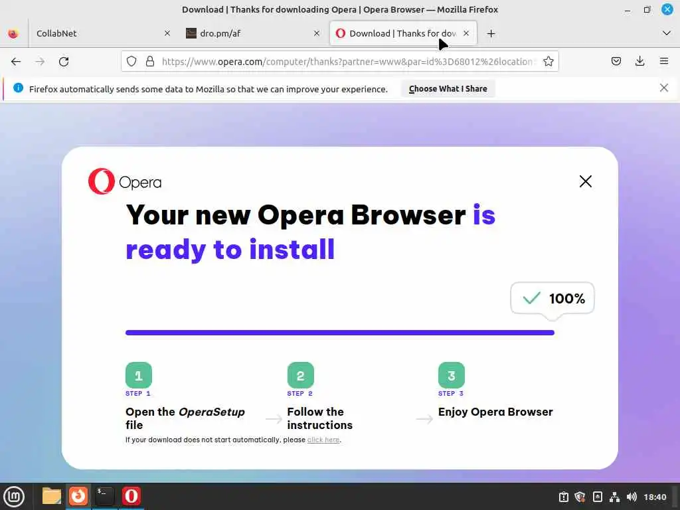
Task: Click 'Enjoy Opera Browser' text
Action: point(495,412)
